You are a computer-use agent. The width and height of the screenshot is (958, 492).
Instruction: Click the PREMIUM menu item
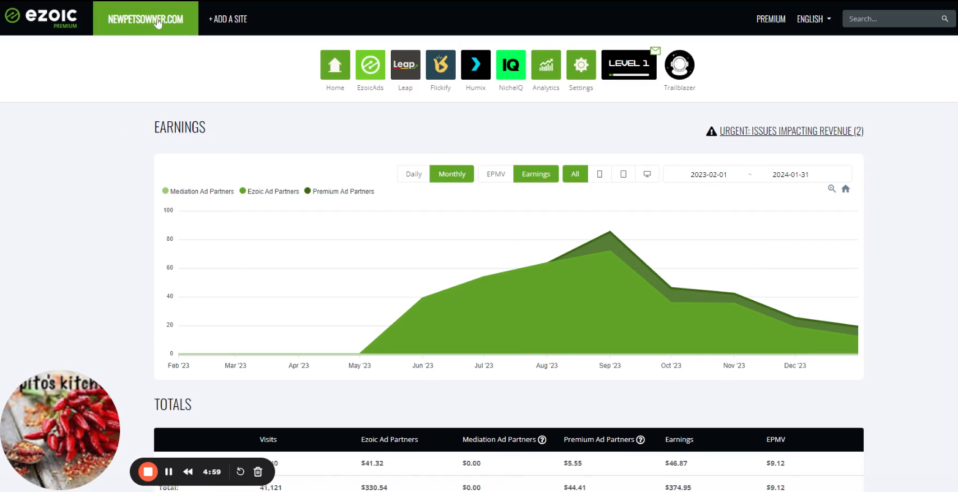(x=771, y=19)
